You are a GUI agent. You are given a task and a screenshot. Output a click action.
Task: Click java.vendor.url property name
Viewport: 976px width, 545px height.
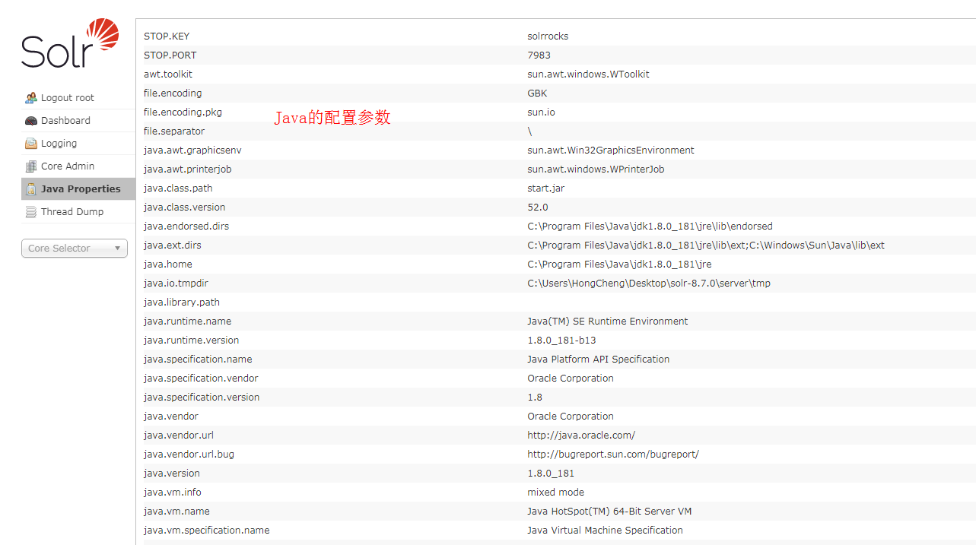[x=179, y=435]
